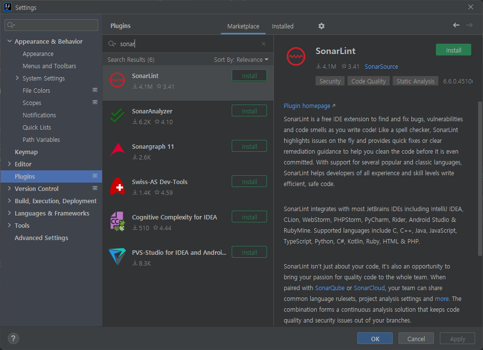
Task: Click the SonarLint icon in results list
Action: click(x=117, y=80)
